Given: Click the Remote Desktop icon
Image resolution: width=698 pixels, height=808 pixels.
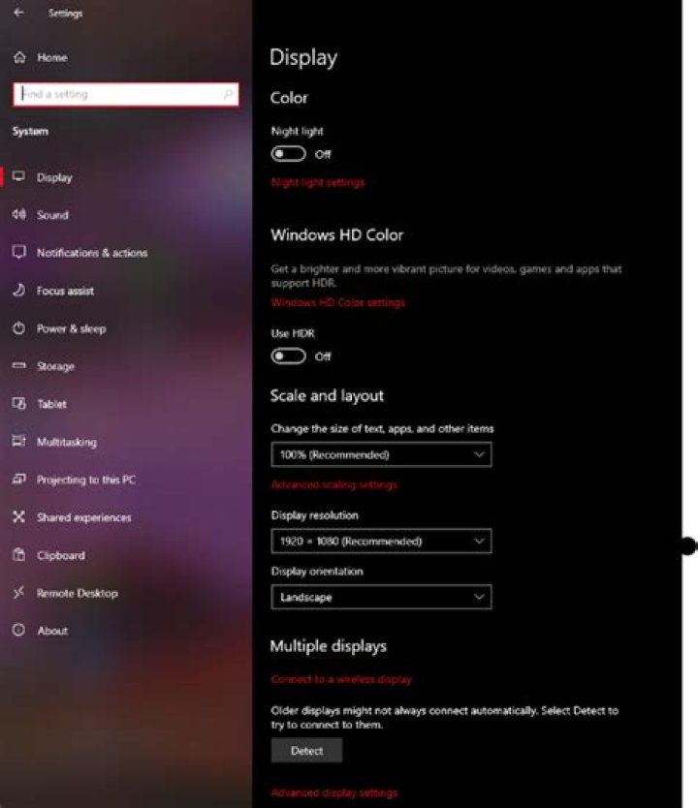Looking at the screenshot, I should click(x=19, y=593).
